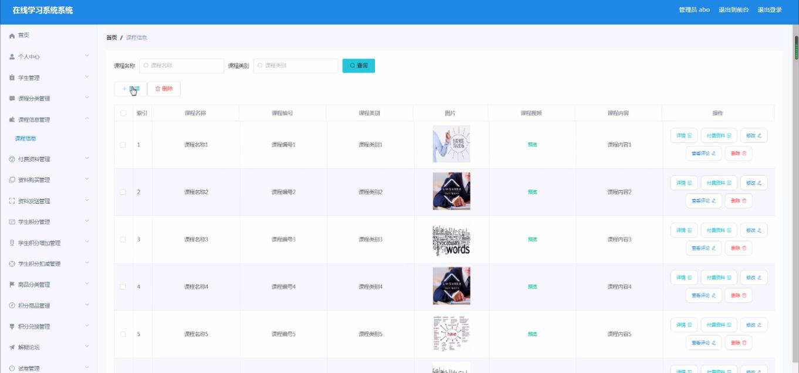This screenshot has width=799, height=373.
Task: Expand 资料购买管理 chevron
Action: tap(87, 180)
